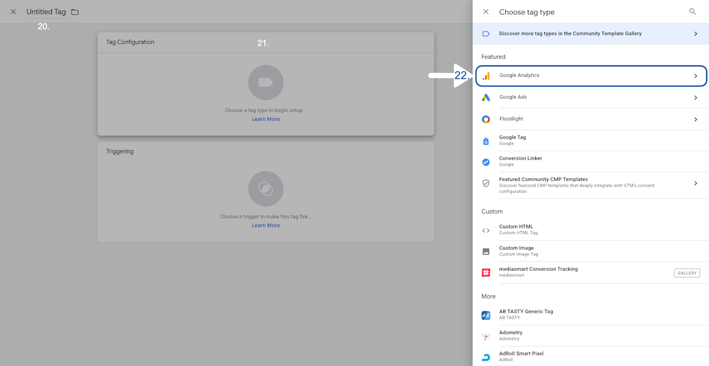
Task: Click the tag placeholder icon in Tag Configuration
Action: pos(266,83)
